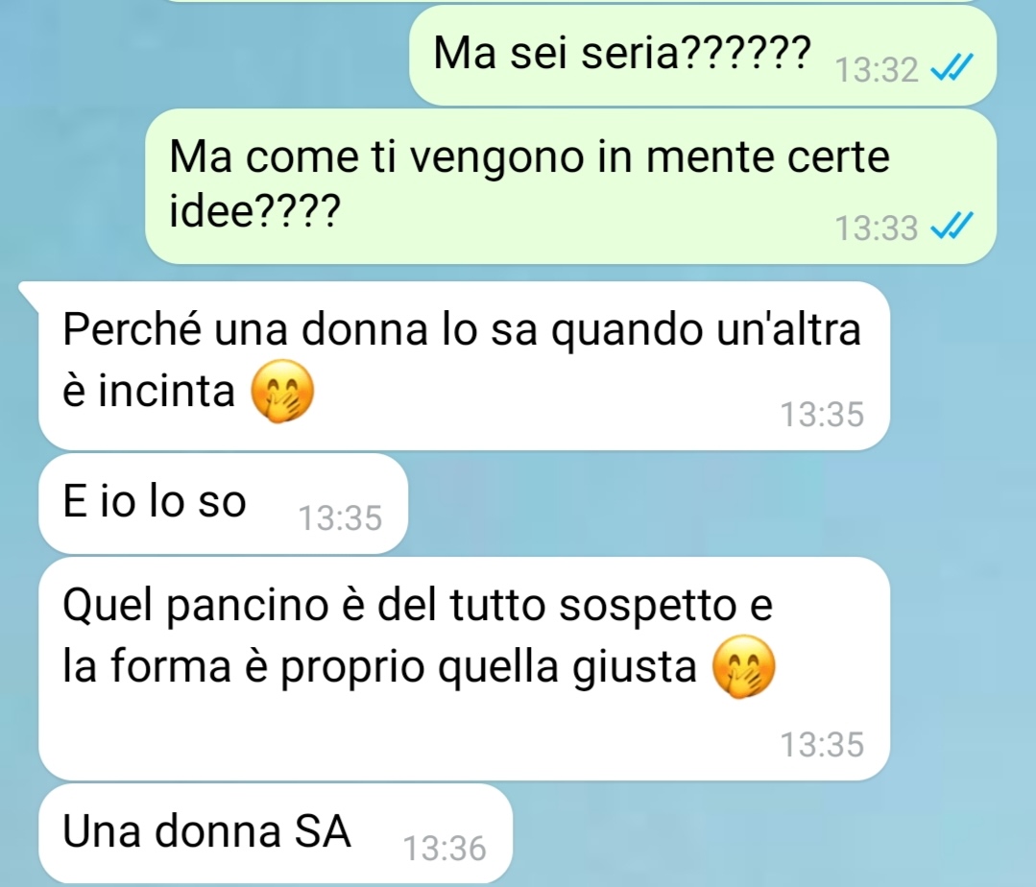This screenshot has height=887, width=1036.
Task: Tap the 13:35 timestamp under 'è incinta'
Action: [x=823, y=415]
